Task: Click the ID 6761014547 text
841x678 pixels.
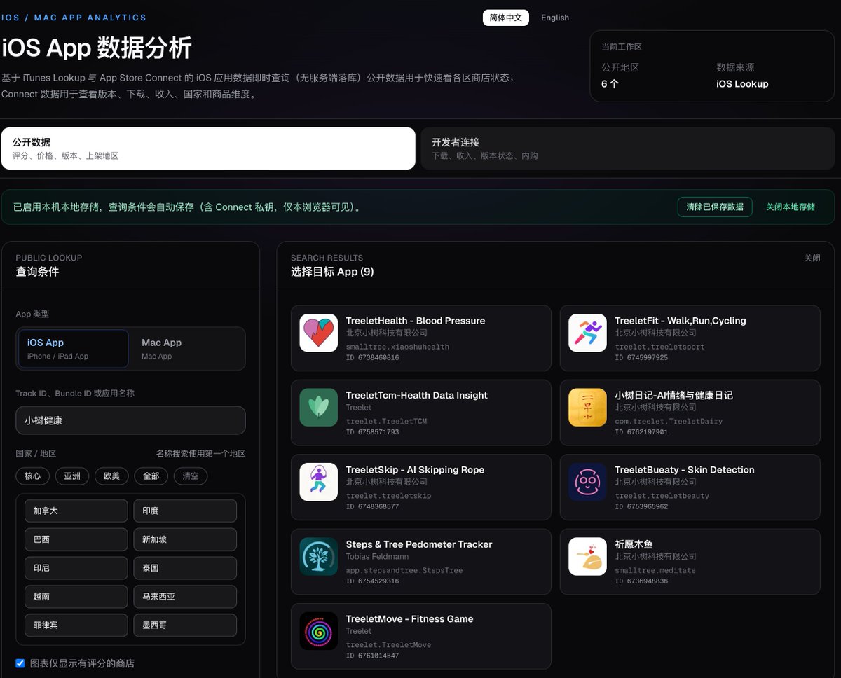Action: tap(372, 656)
